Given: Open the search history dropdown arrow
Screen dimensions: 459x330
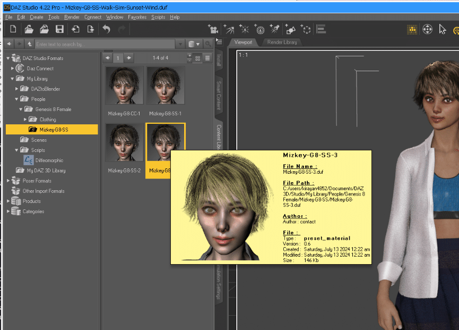Looking at the screenshot, I should (x=180, y=44).
